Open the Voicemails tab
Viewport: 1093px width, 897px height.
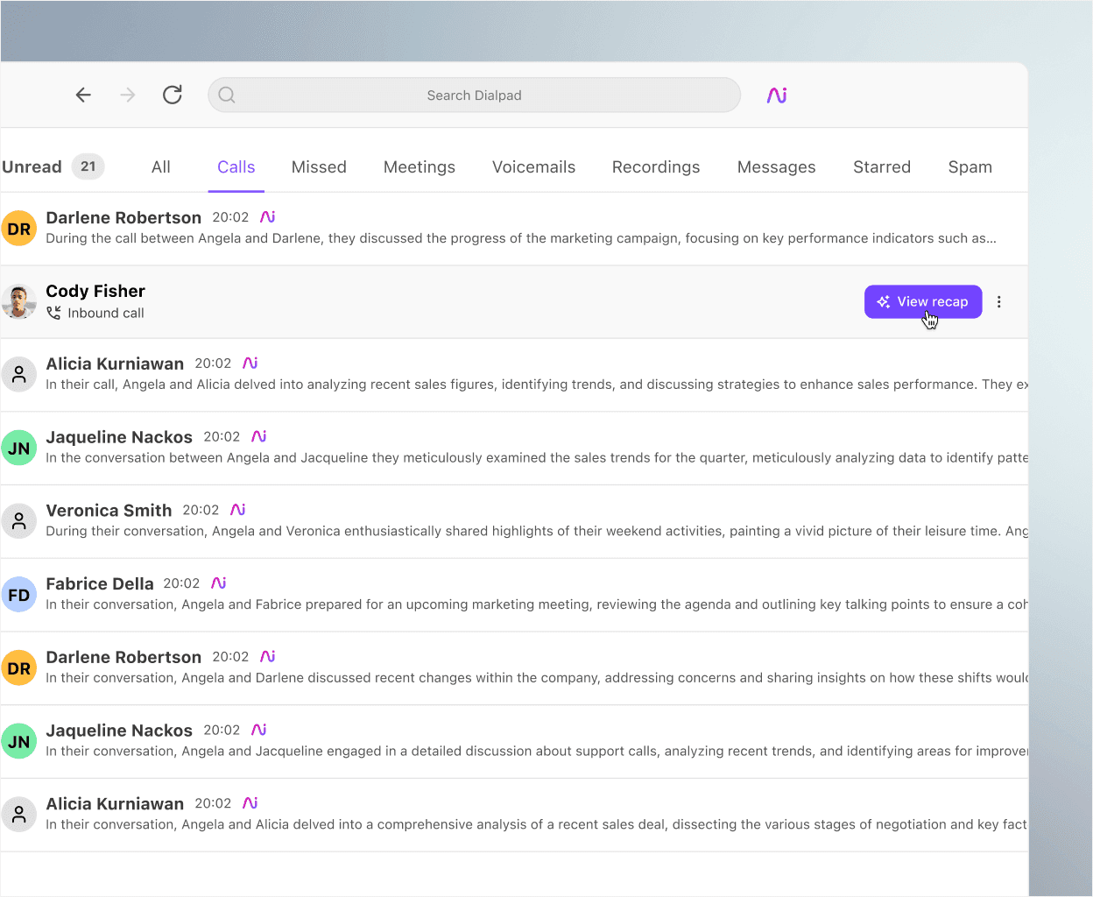click(533, 167)
